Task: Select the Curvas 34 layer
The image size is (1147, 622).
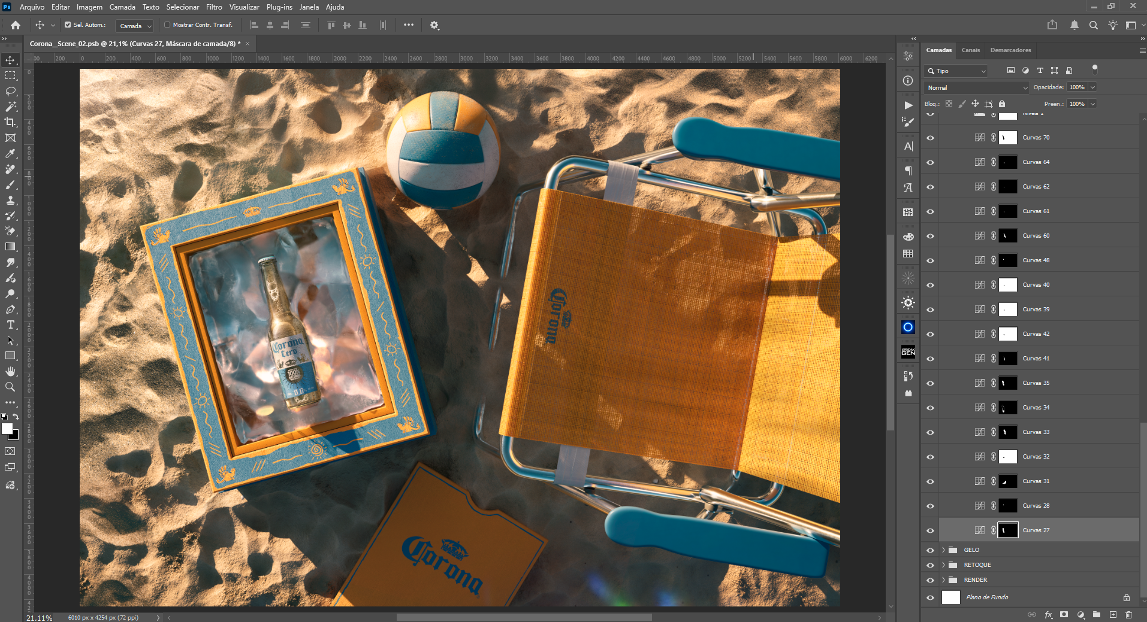Action: coord(1039,408)
